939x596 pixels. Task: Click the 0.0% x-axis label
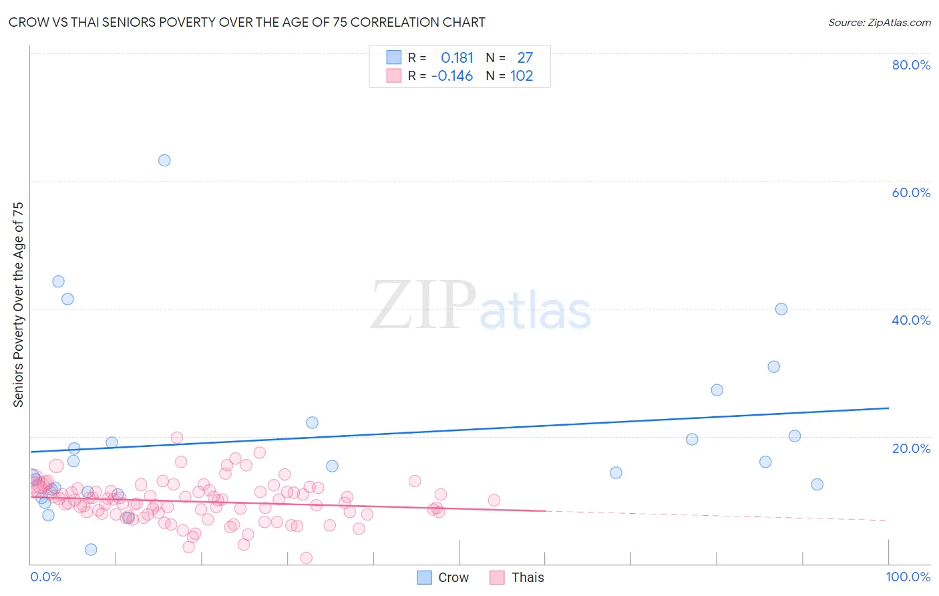[x=45, y=577]
